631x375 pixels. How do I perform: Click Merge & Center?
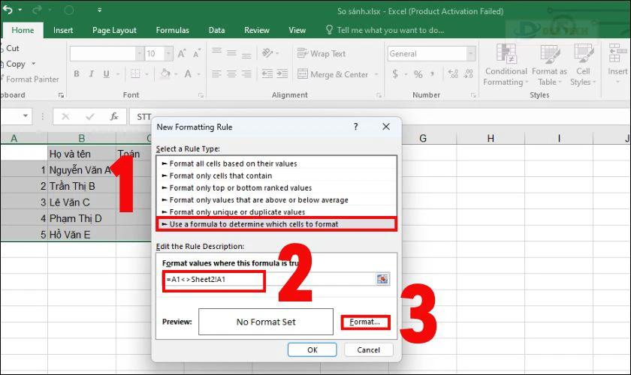click(x=333, y=74)
